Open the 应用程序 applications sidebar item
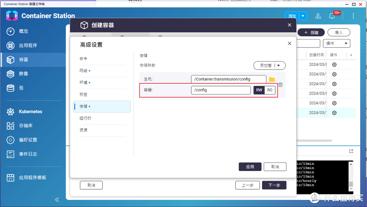This screenshot has width=367, height=207. [33, 46]
